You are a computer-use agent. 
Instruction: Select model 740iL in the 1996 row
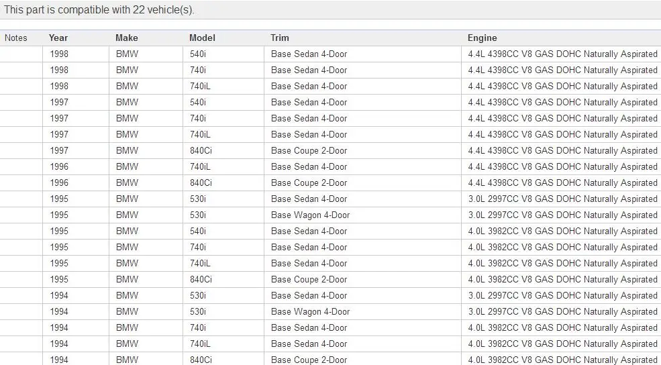[x=200, y=166]
